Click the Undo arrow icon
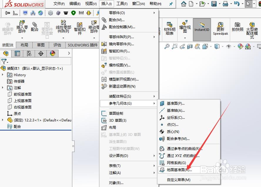Image resolution: width=261 pixels, height=187 pixels. [237, 4]
